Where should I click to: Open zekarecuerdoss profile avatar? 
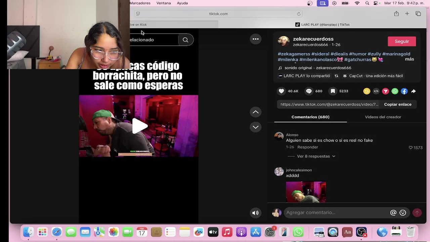click(x=284, y=41)
